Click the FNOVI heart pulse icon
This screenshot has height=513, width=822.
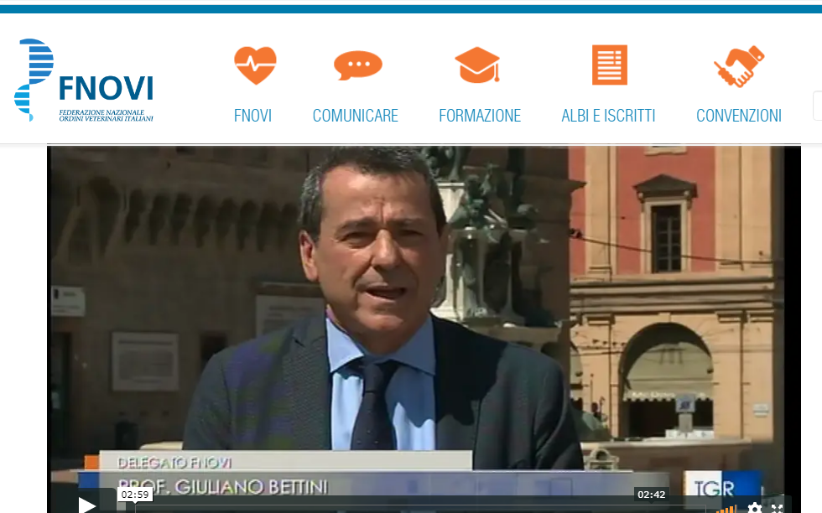[254, 65]
